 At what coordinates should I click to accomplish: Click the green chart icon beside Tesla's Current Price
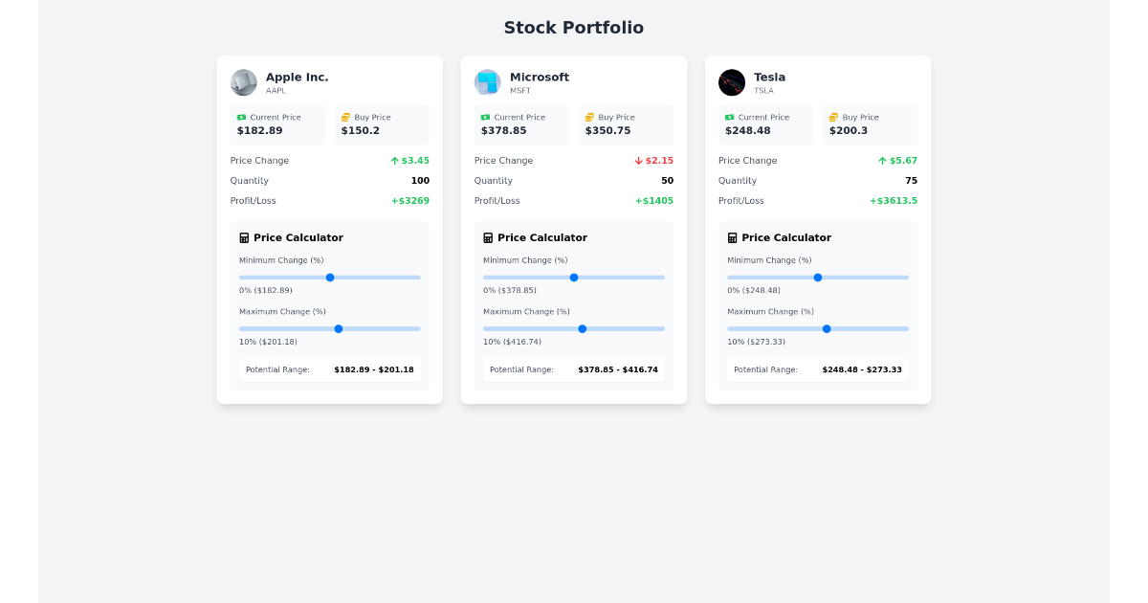tap(731, 116)
